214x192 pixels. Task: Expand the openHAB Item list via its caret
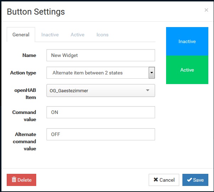(148, 90)
